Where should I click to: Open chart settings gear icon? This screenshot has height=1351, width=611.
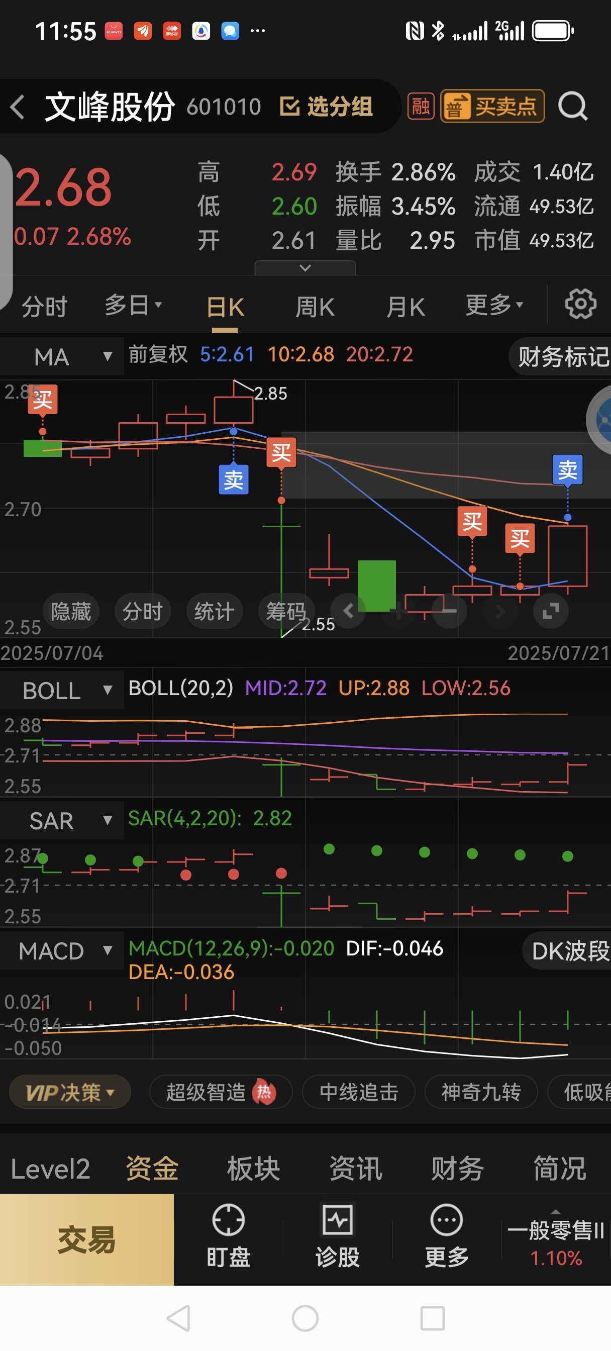coord(580,304)
